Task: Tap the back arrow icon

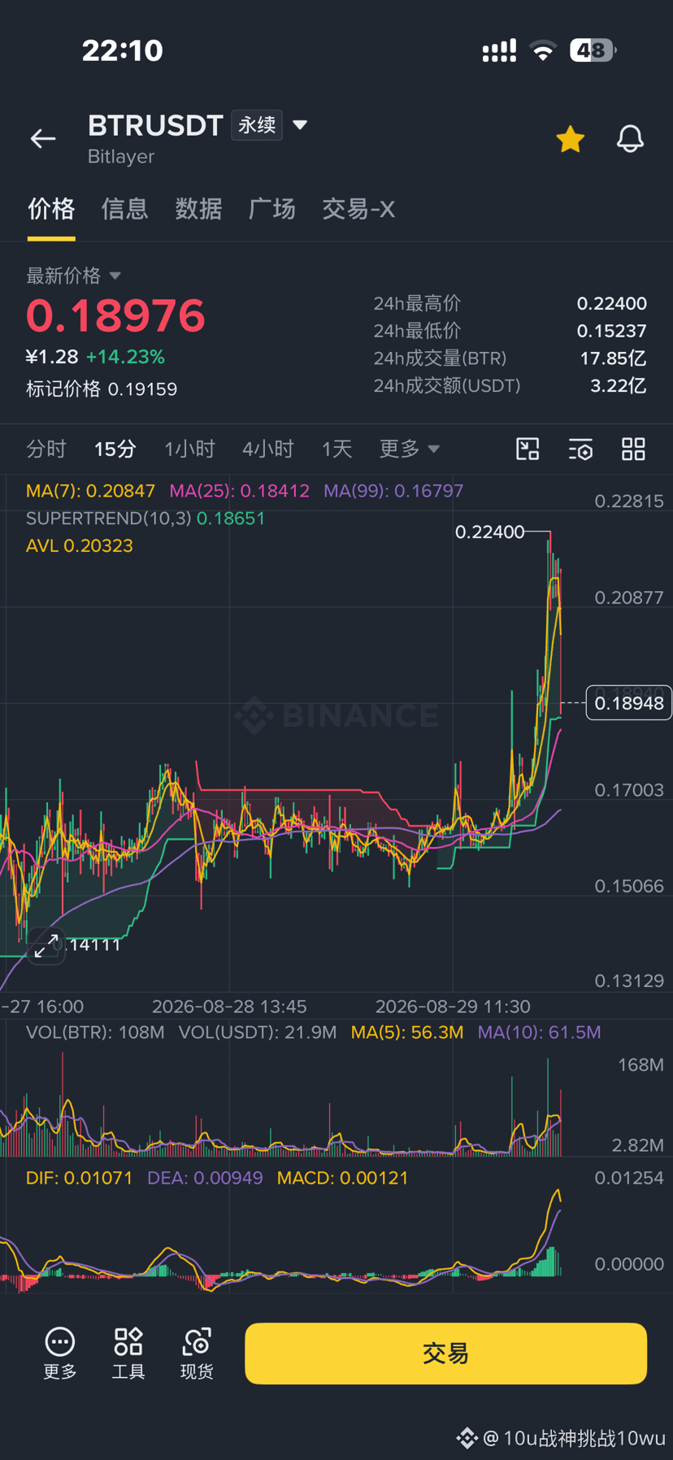Action: 43,139
